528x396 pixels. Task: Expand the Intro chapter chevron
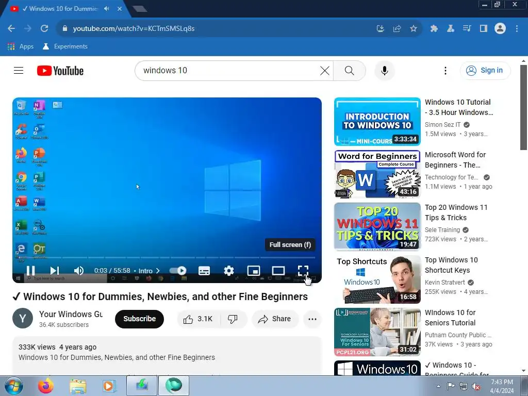pos(158,271)
